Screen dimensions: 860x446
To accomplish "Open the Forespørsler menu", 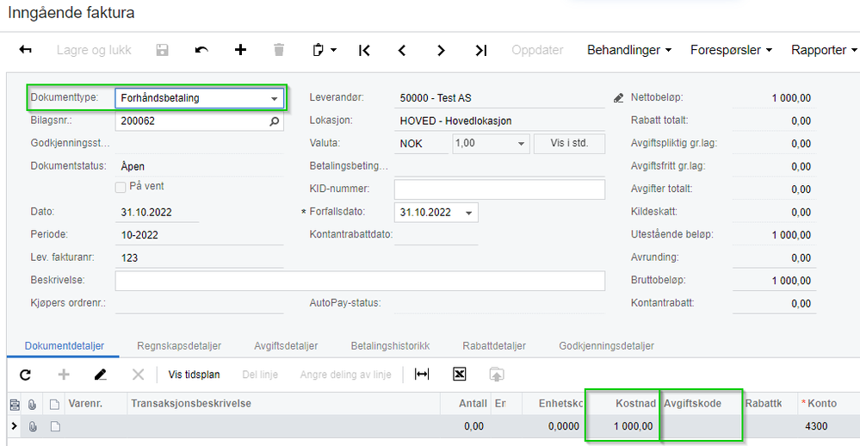I will point(731,50).
